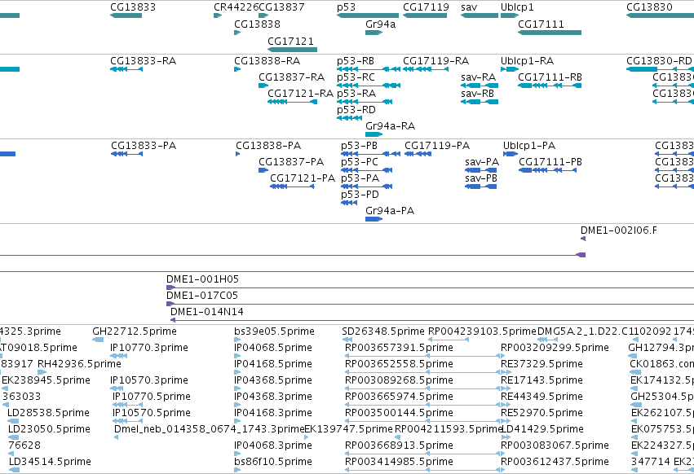Select the sav-PB protein label
The width and height of the screenshot is (694, 474).
click(481, 178)
